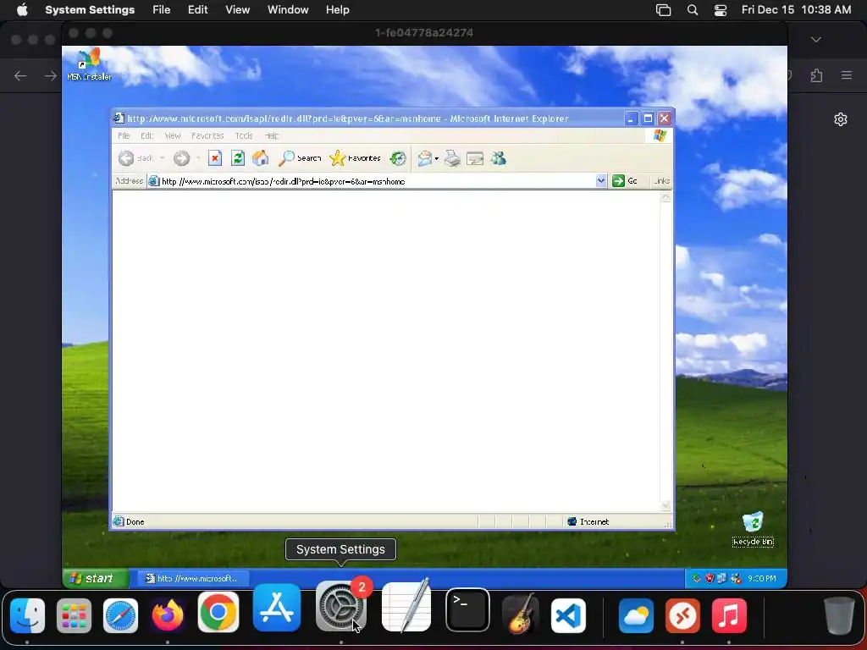Open the Trash in the Dock
Viewport: 867px width, 650px height.
839,614
